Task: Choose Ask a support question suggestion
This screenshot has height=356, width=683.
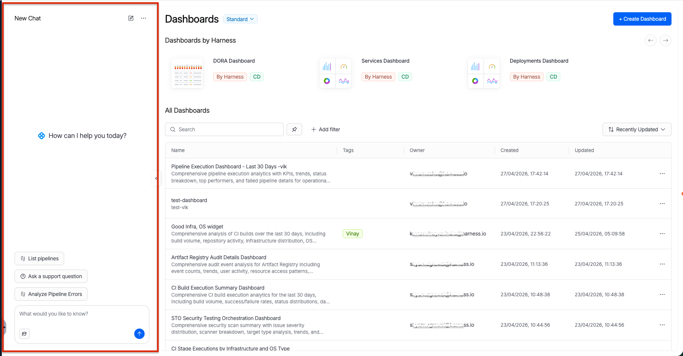Action: click(x=51, y=276)
